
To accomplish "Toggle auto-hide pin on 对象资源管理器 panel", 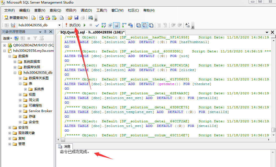I will [x=45, y=32].
